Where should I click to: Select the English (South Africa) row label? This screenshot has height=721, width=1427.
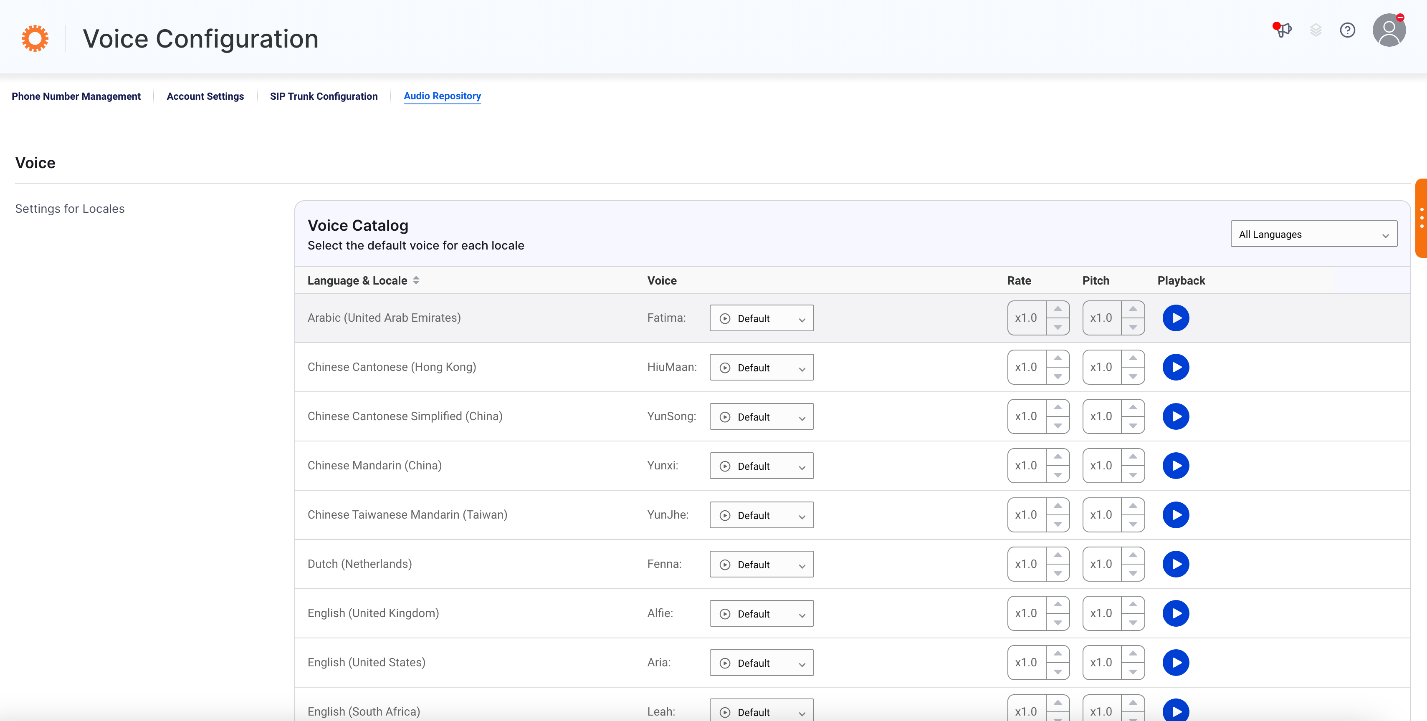[x=363, y=711]
